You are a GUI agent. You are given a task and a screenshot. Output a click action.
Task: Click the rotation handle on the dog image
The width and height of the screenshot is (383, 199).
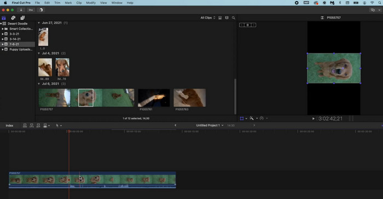tap(343, 68)
